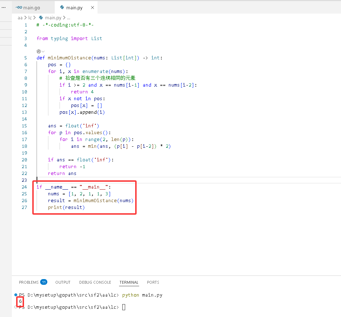Click 'from typing import List' on line 3
341x317 pixels.
point(69,39)
